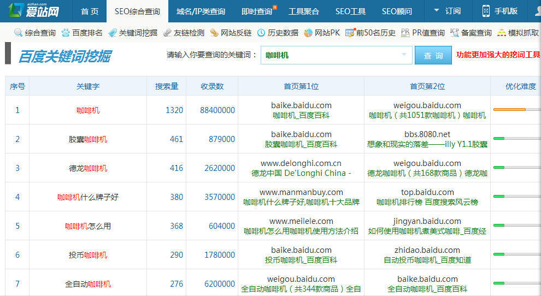
Task: Open bbs.8080.net result link
Action: [x=427, y=134]
